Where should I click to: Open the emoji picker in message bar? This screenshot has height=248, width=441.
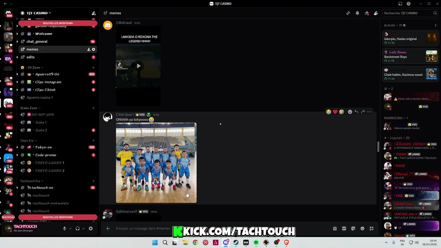click(362, 228)
